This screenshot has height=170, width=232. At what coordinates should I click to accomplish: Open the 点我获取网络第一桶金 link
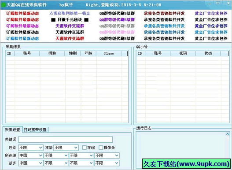(x=70, y=14)
